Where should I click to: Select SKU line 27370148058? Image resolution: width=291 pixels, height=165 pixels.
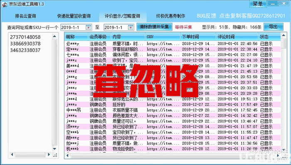(x=25, y=37)
